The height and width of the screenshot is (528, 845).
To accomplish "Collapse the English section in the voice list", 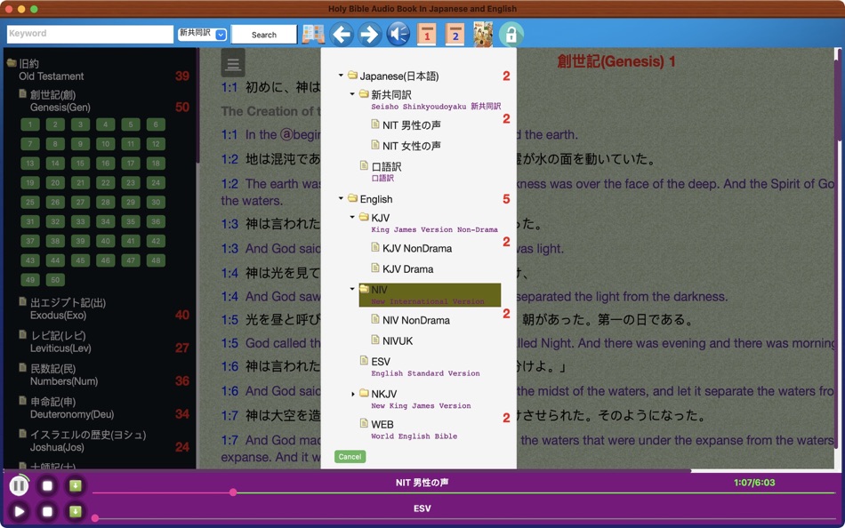I will pyautogui.click(x=341, y=199).
